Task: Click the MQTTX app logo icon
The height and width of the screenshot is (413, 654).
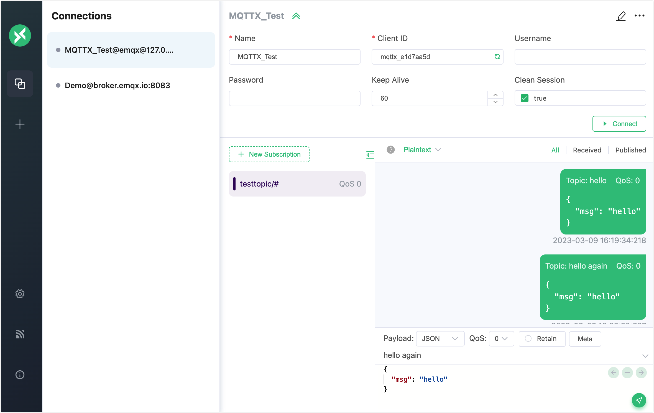Action: 20,35
